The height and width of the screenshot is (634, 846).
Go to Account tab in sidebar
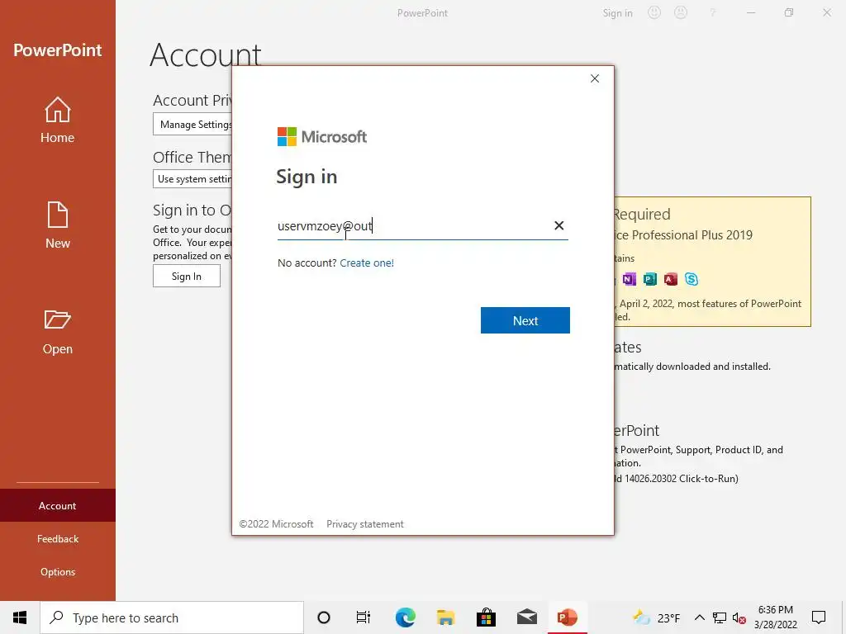57,506
